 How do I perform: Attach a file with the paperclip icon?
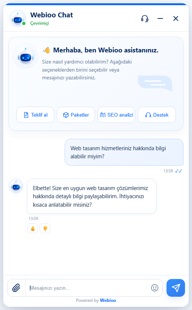coord(16,288)
